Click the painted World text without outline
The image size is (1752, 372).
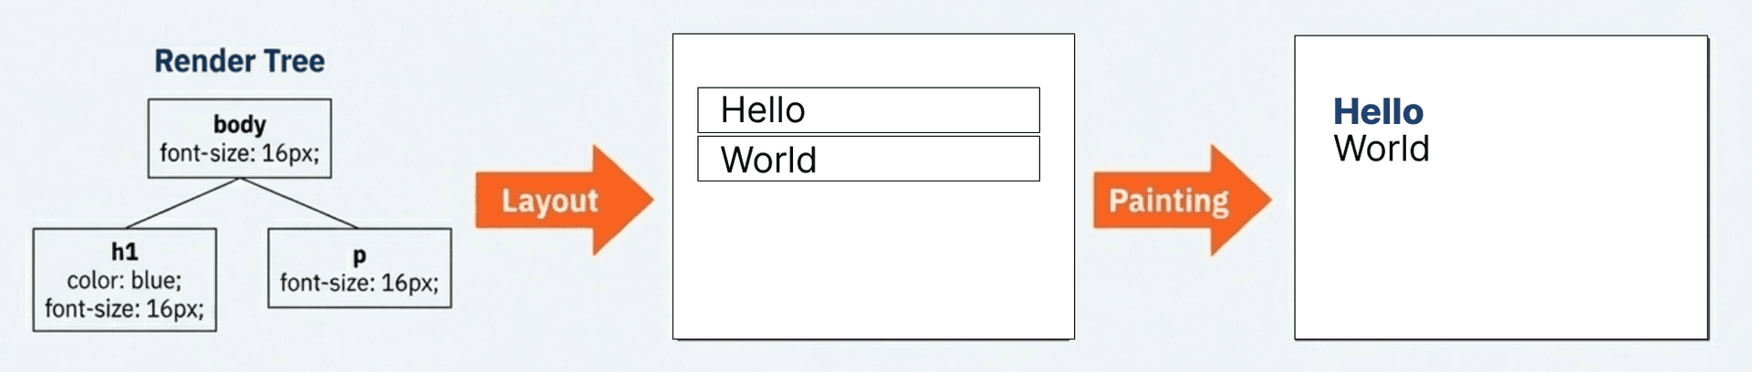[x=1382, y=149]
